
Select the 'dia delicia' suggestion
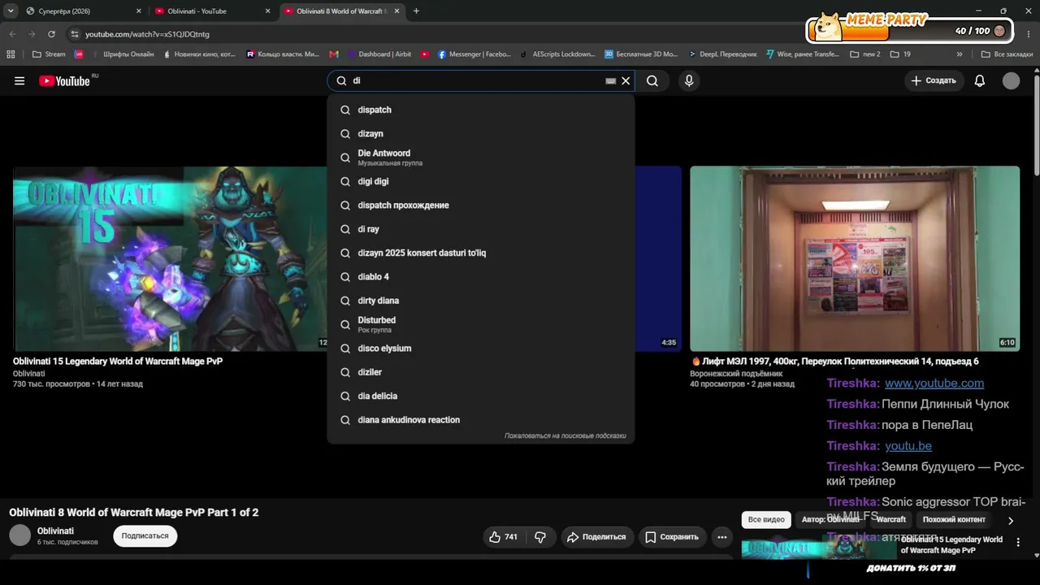[481, 396]
